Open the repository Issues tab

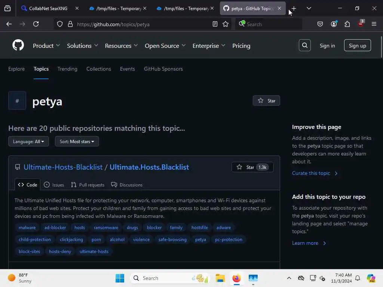point(54,185)
